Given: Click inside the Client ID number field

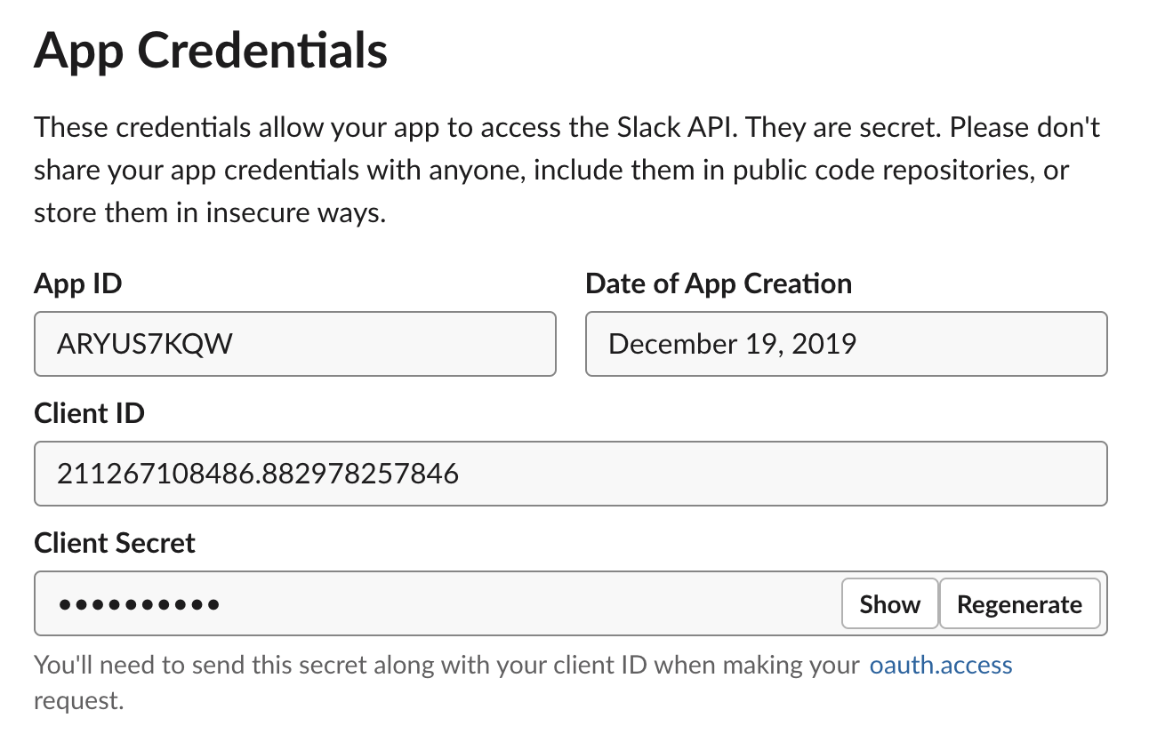Looking at the screenshot, I should [x=571, y=474].
